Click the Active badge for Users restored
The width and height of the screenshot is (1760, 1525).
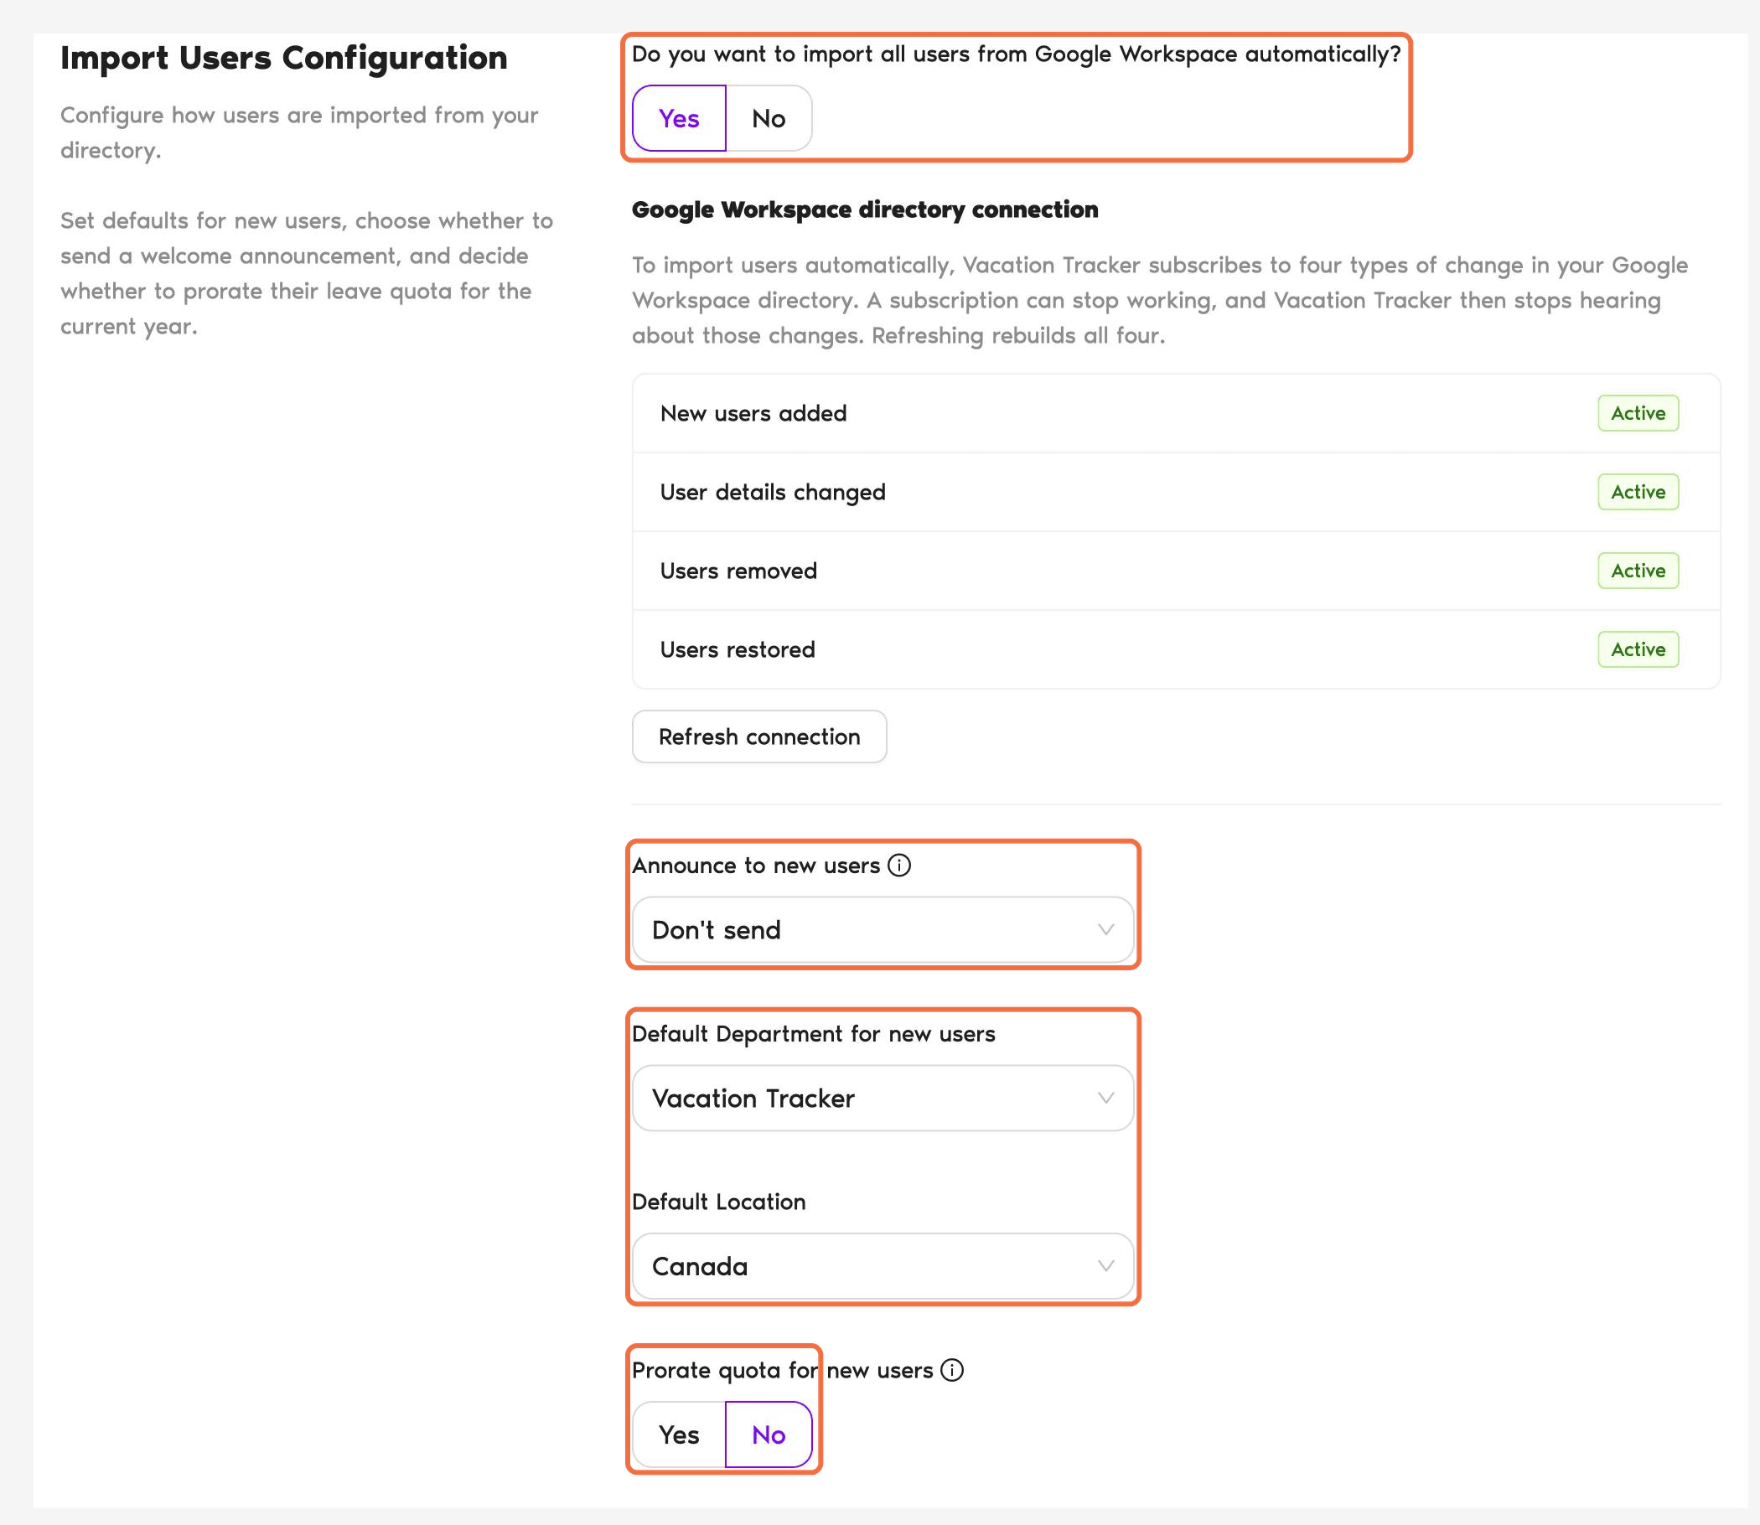click(x=1638, y=649)
